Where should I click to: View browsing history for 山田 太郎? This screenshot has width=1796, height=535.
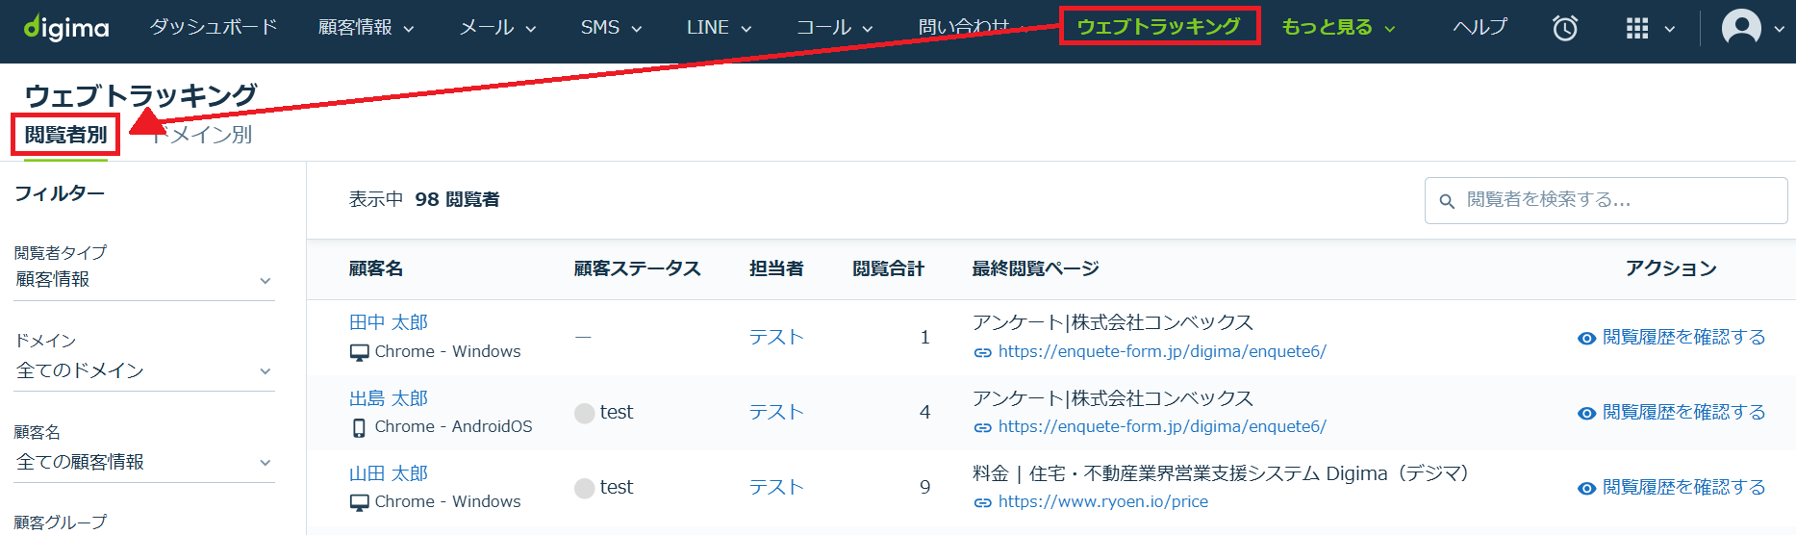[x=1683, y=487]
